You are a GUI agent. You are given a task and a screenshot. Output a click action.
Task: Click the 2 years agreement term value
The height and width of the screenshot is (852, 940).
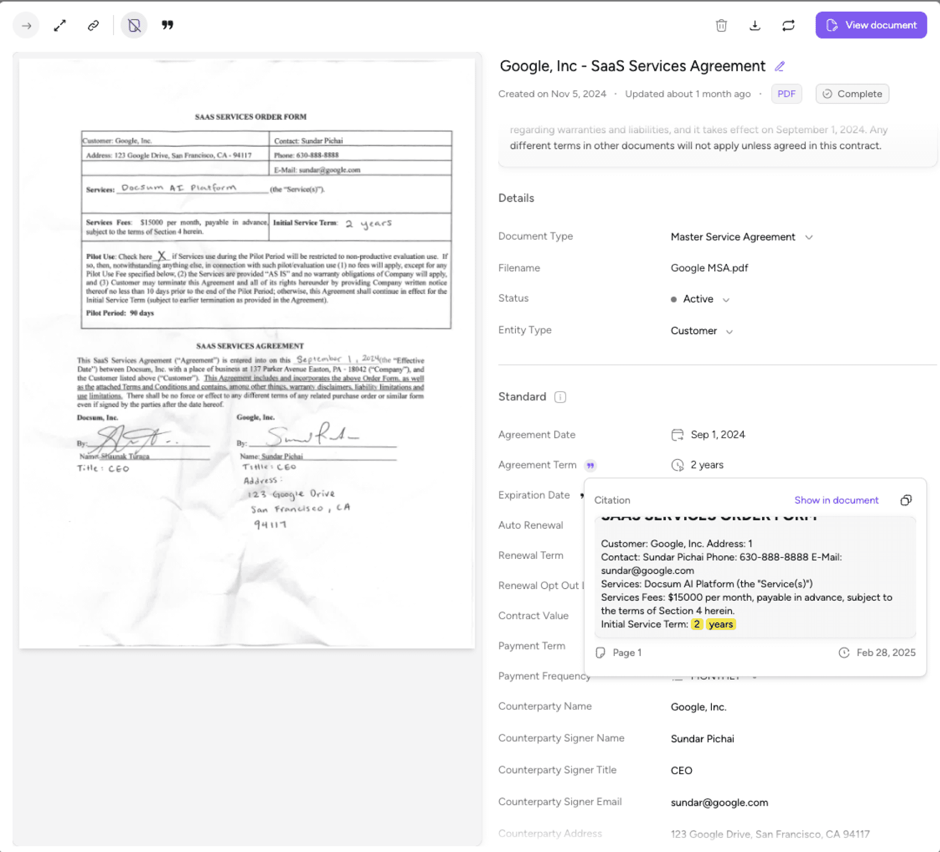707,465
